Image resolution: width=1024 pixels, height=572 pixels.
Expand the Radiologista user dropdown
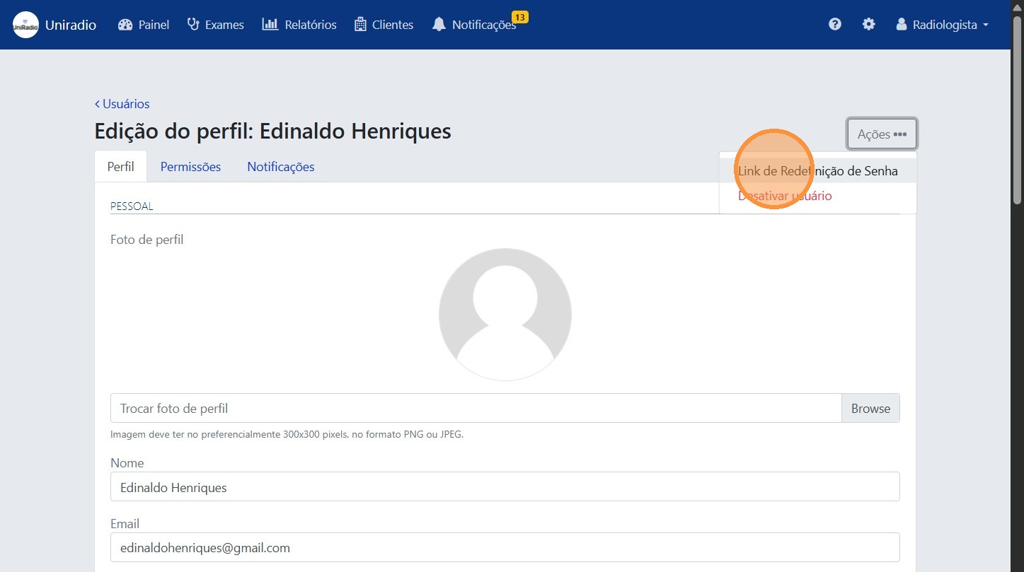[x=942, y=25]
